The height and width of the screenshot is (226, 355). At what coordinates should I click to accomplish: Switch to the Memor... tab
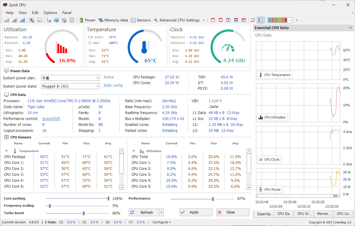(324, 214)
